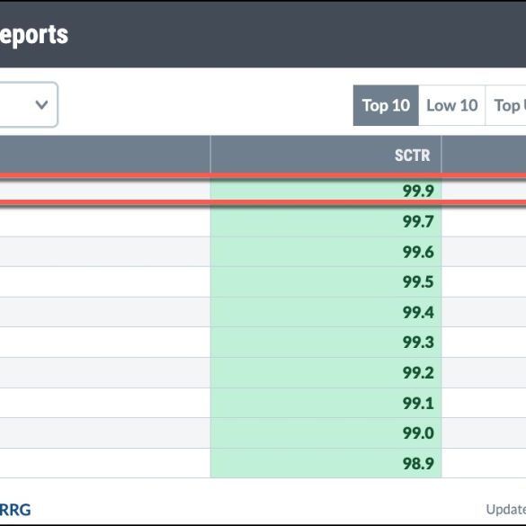Click the 99.7 SCTR cell
This screenshot has width=526, height=526.
(x=325, y=221)
